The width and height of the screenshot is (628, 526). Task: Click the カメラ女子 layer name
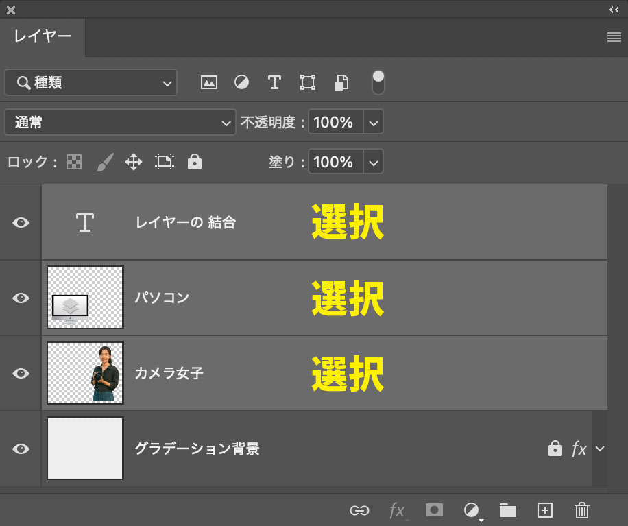click(169, 373)
